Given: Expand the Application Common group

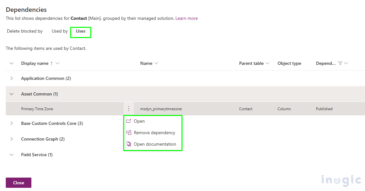Looking at the screenshot, I should [x=12, y=78].
